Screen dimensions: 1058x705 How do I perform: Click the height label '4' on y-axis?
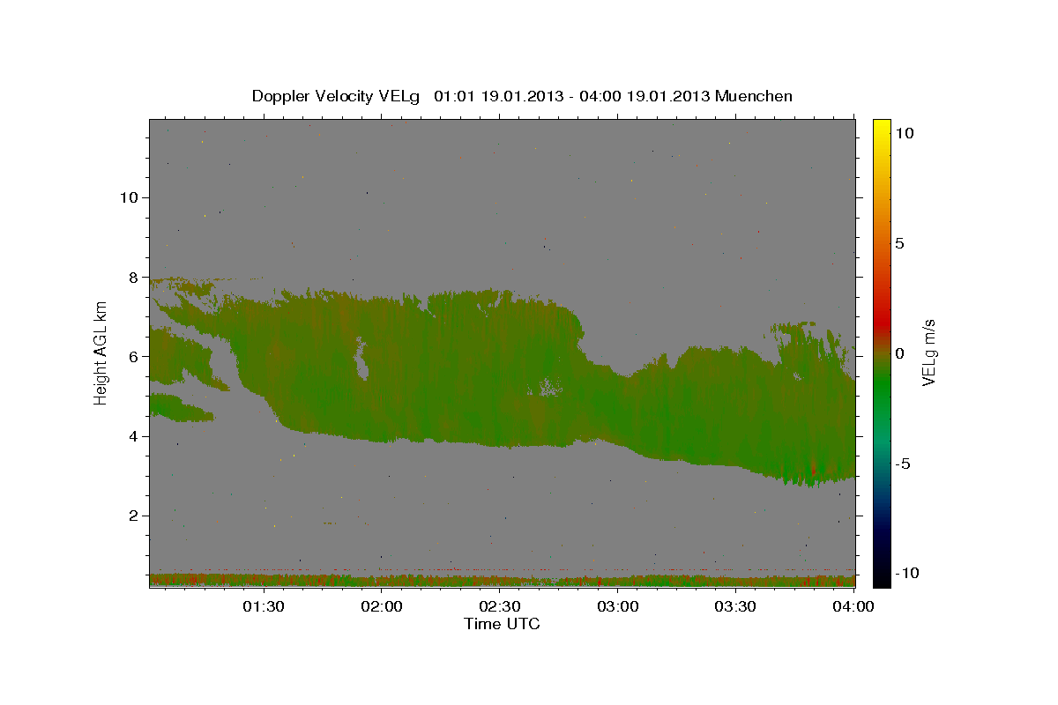131,435
